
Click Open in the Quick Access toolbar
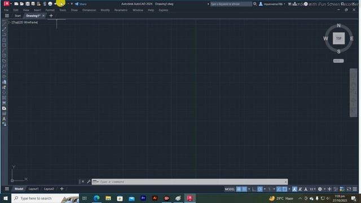click(x=21, y=4)
